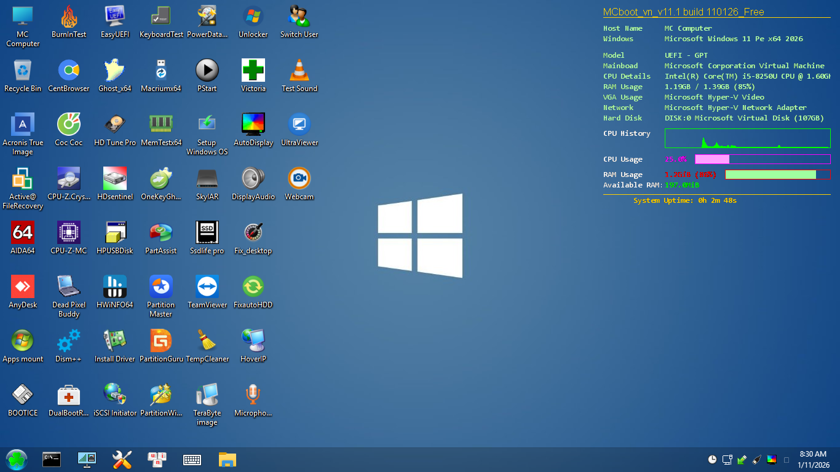Launch the Acronis True Image icon
840x472 pixels.
(x=23, y=125)
